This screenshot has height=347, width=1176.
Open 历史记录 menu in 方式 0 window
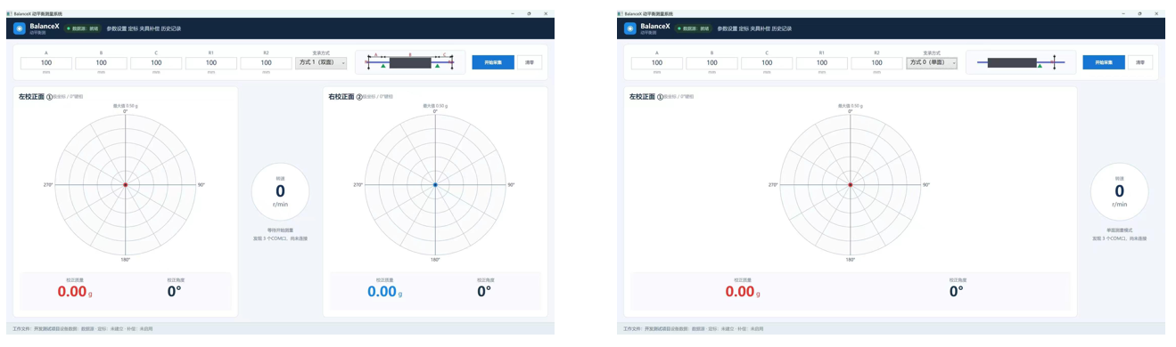coord(782,28)
